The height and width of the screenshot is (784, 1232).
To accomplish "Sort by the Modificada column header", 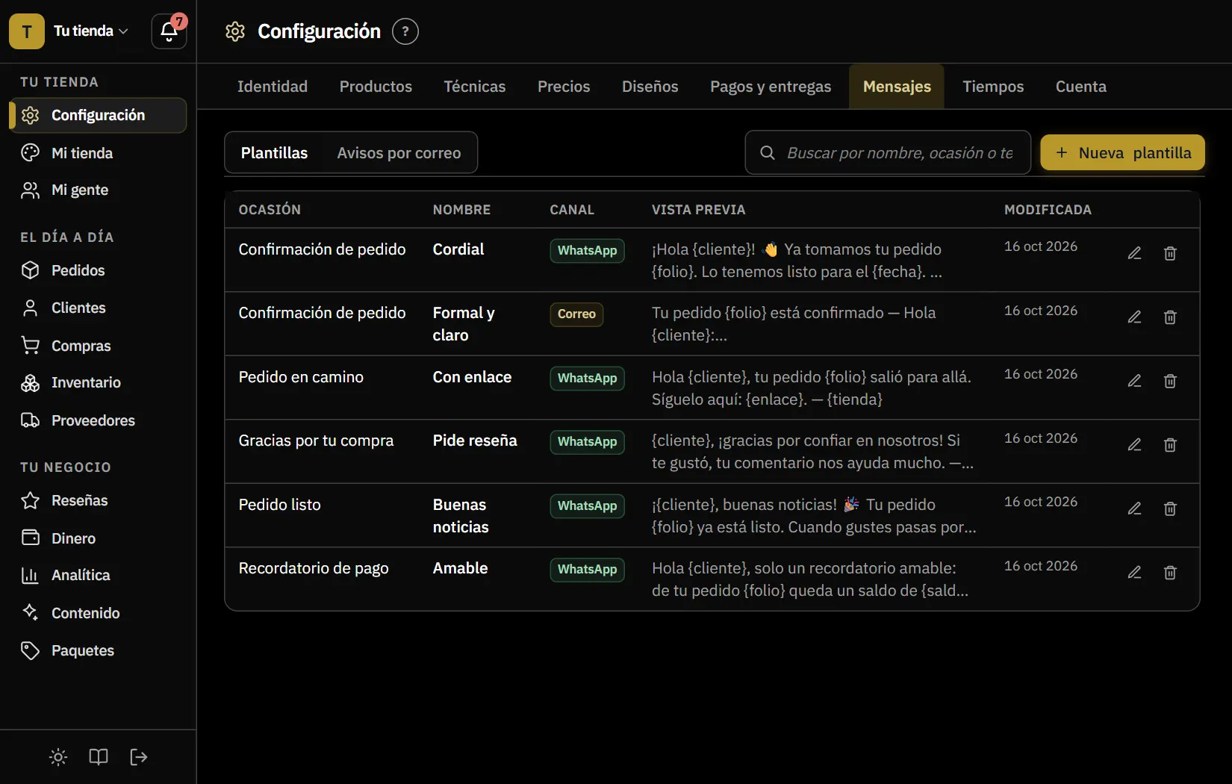I will click(1048, 210).
